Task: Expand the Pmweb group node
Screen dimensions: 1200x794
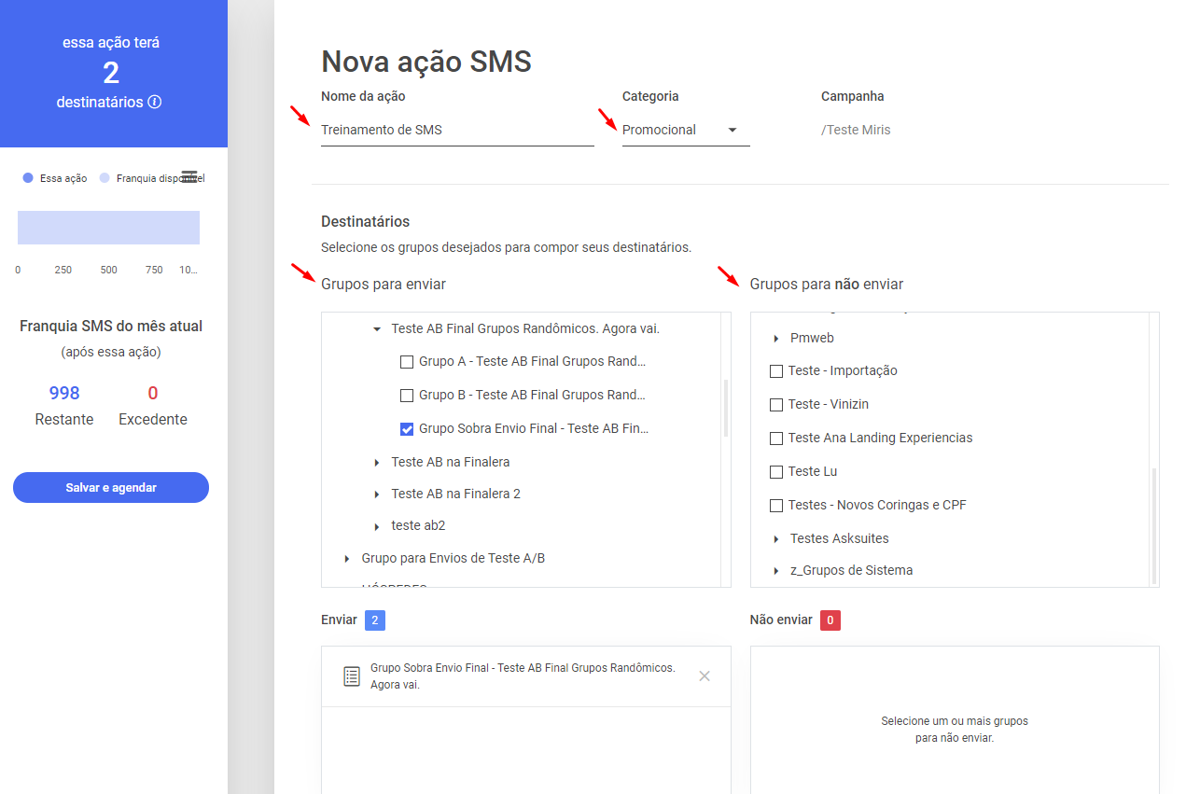Action: click(776, 339)
